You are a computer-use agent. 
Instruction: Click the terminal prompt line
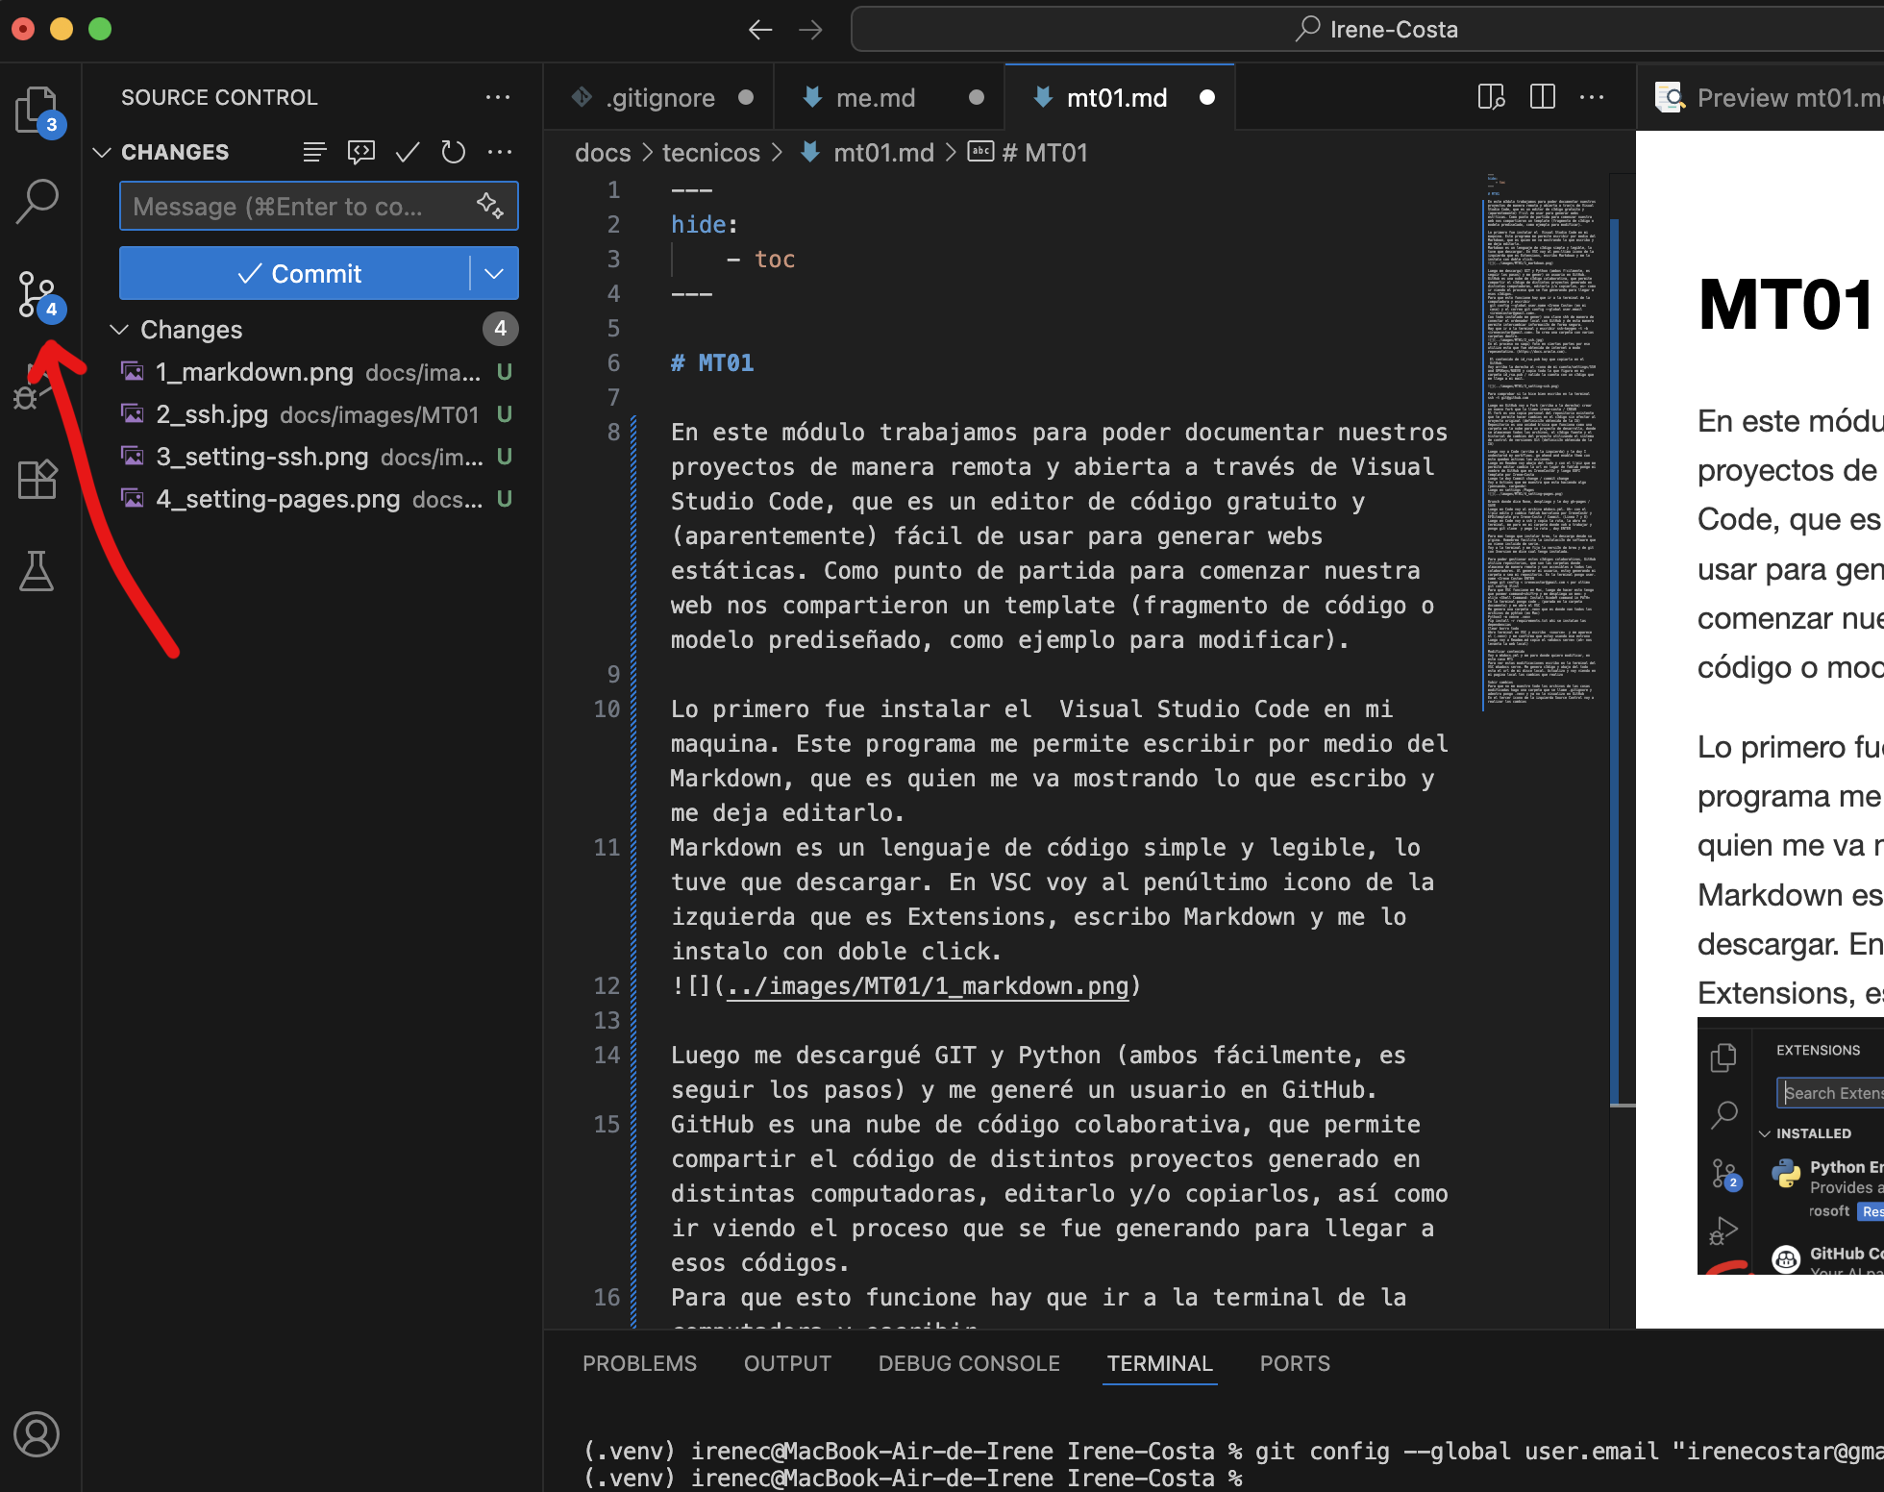913,1478
